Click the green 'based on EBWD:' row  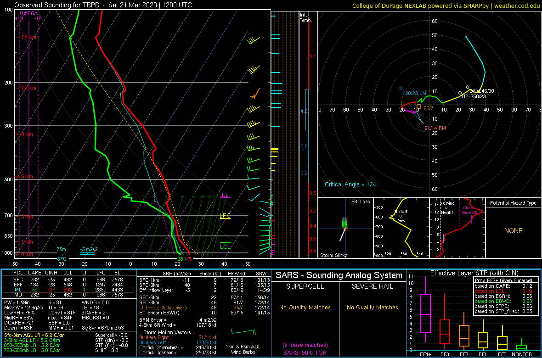(x=503, y=302)
